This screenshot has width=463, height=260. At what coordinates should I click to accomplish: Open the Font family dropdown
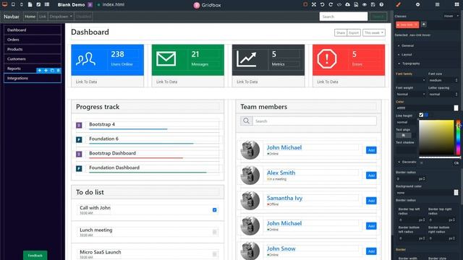point(411,80)
